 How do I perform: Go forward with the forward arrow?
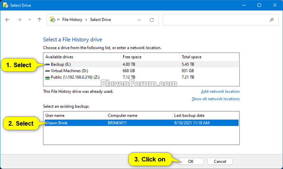pos(19,20)
